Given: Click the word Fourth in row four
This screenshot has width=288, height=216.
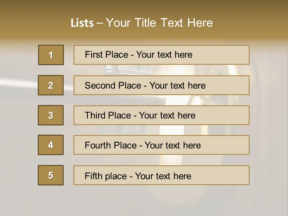Looking at the screenshot, I should click(97, 145).
